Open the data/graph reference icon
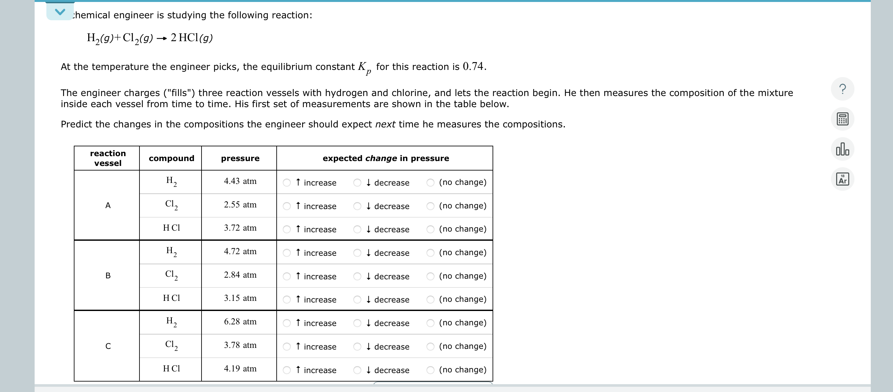Image resolution: width=893 pixels, height=392 pixels. (842, 149)
